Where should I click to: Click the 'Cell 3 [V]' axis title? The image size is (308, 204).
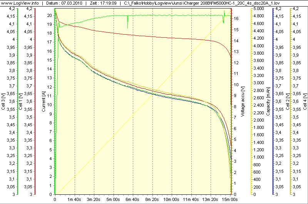[x=3, y=102]
